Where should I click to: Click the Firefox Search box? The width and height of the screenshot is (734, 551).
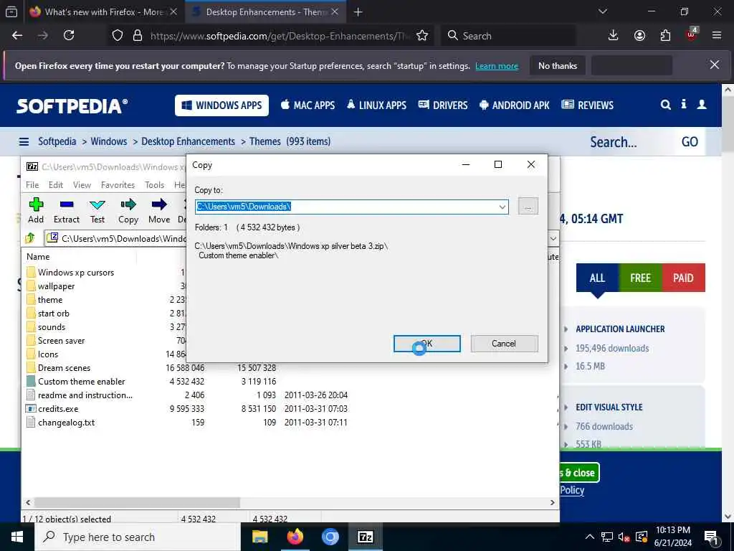(509, 36)
